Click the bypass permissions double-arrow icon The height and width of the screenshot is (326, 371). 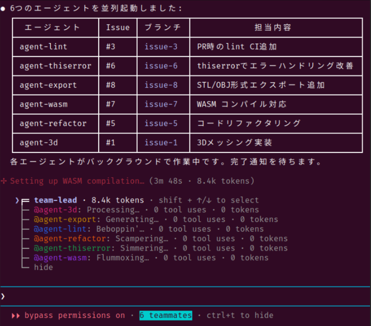[x=15, y=315]
